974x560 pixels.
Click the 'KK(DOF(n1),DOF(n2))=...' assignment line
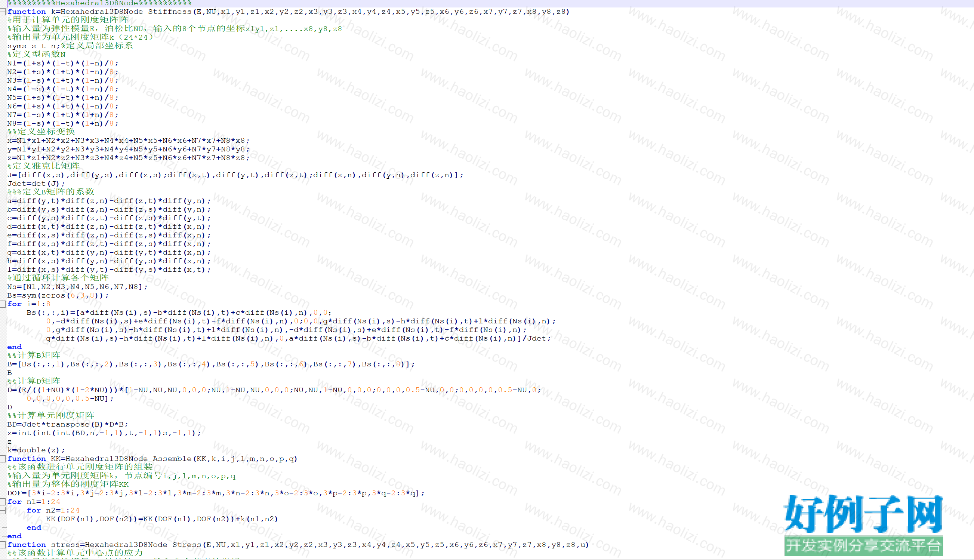tap(162, 519)
